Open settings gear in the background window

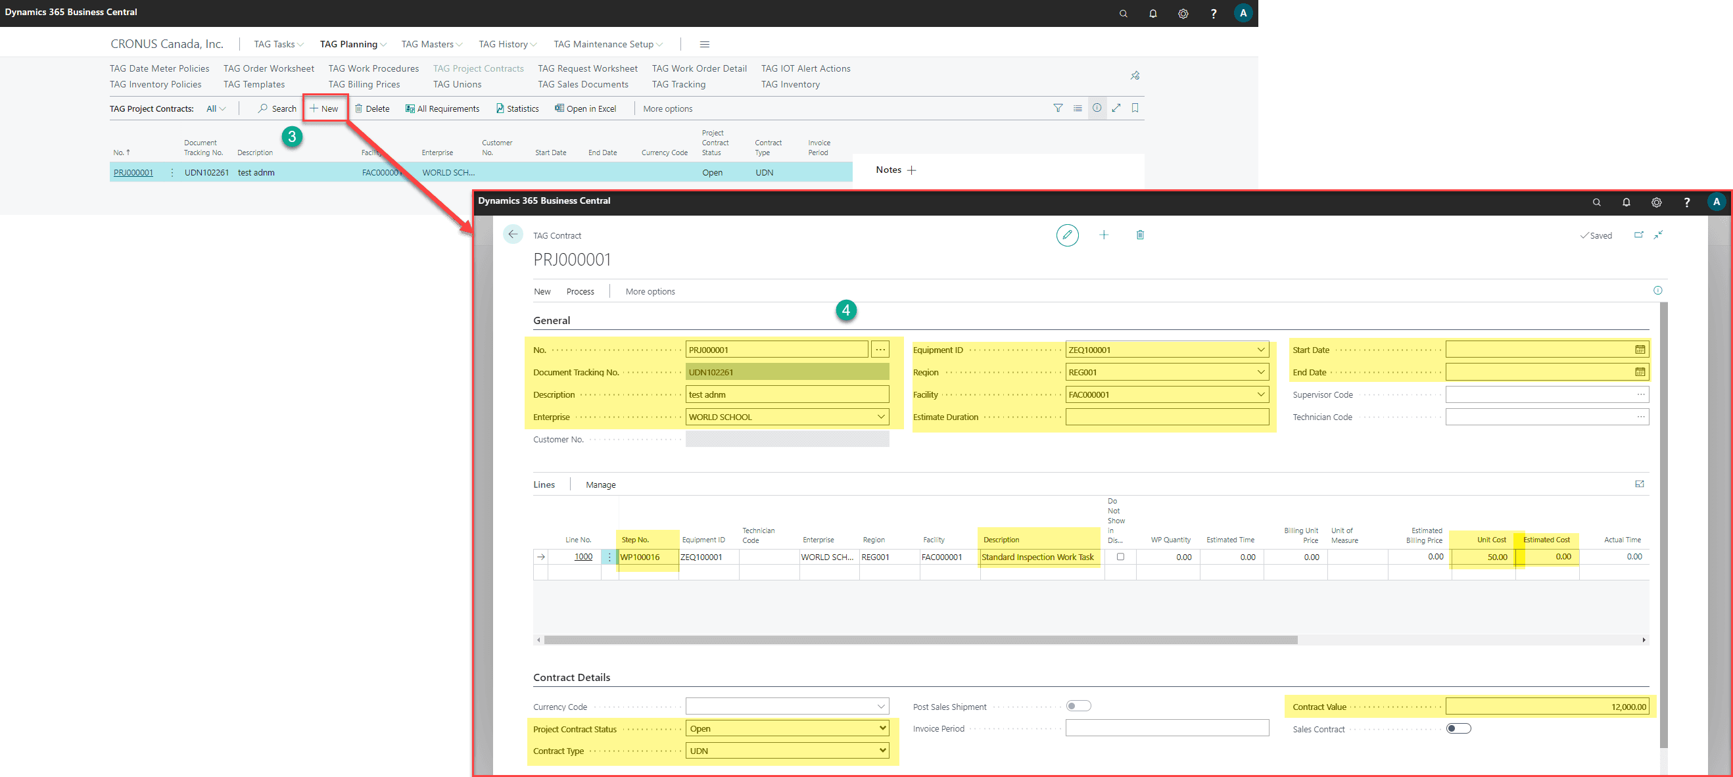point(1183,13)
